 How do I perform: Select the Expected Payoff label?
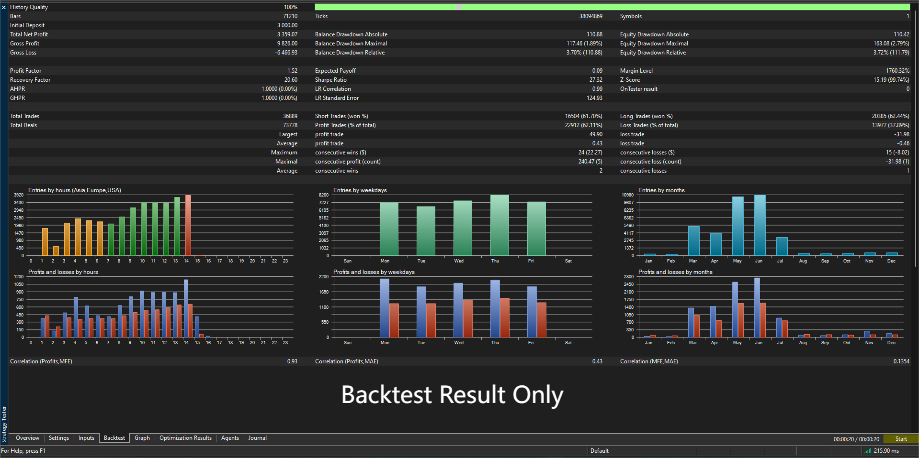pyautogui.click(x=335, y=71)
